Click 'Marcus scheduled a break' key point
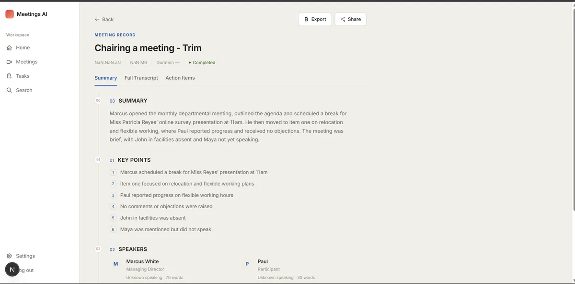575x284 pixels. click(x=194, y=172)
